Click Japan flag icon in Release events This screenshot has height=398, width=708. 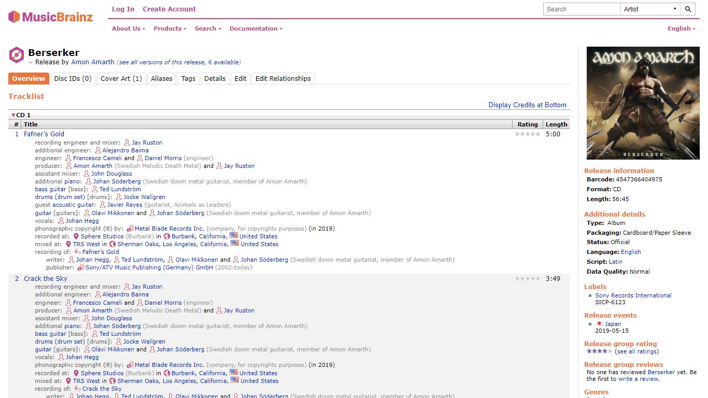tap(600, 324)
